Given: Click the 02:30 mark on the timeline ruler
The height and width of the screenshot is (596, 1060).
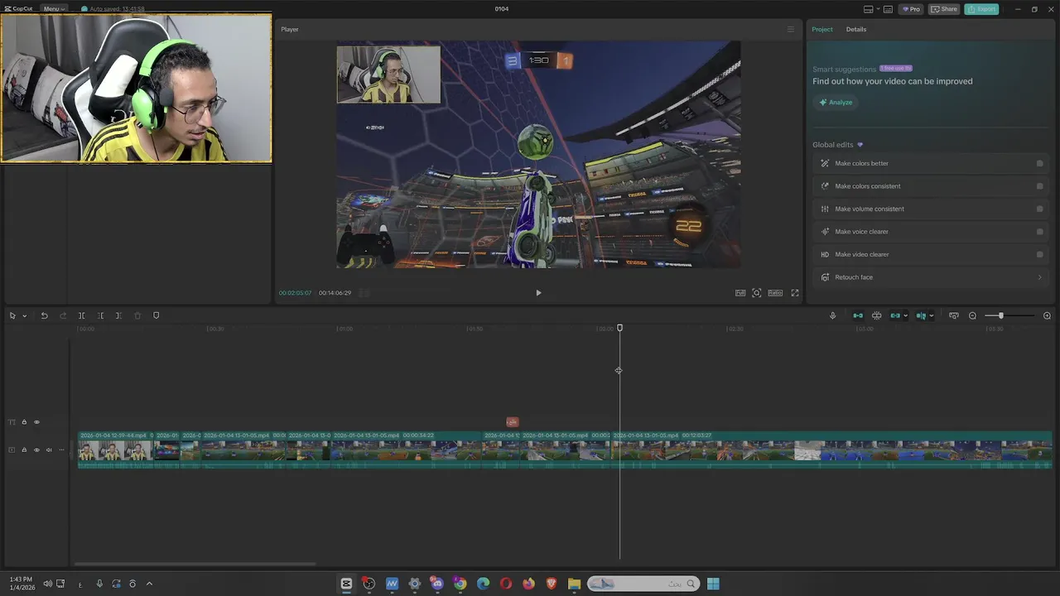Looking at the screenshot, I should (735, 329).
